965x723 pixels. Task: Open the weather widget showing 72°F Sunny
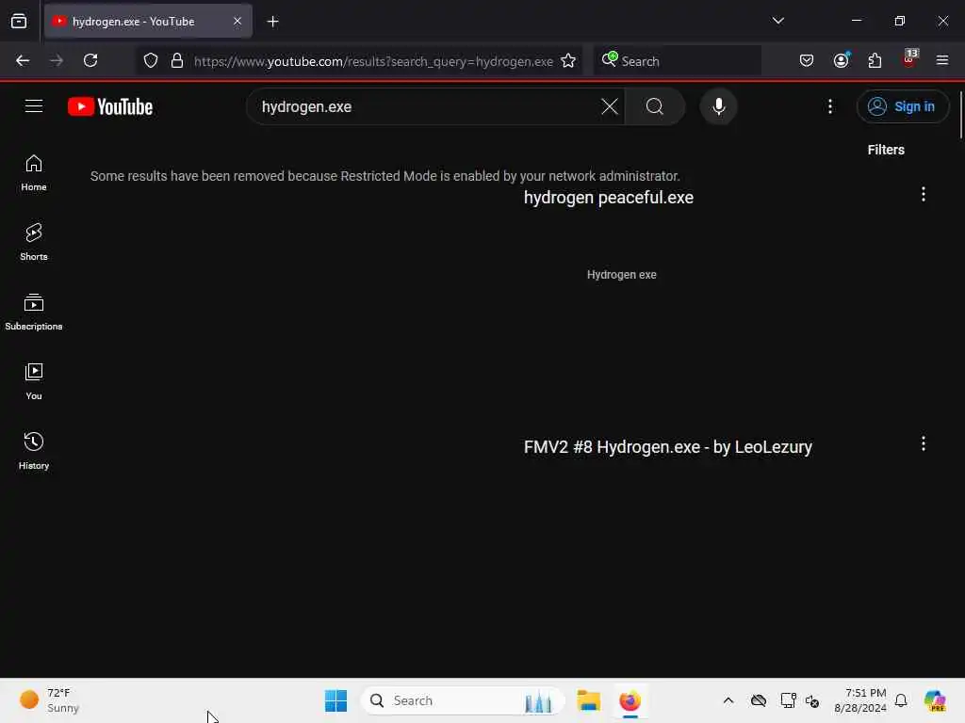point(51,700)
